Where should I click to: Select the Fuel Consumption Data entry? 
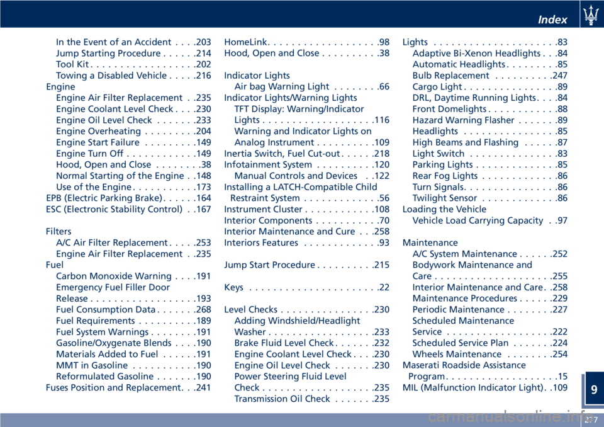[x=133, y=309]
